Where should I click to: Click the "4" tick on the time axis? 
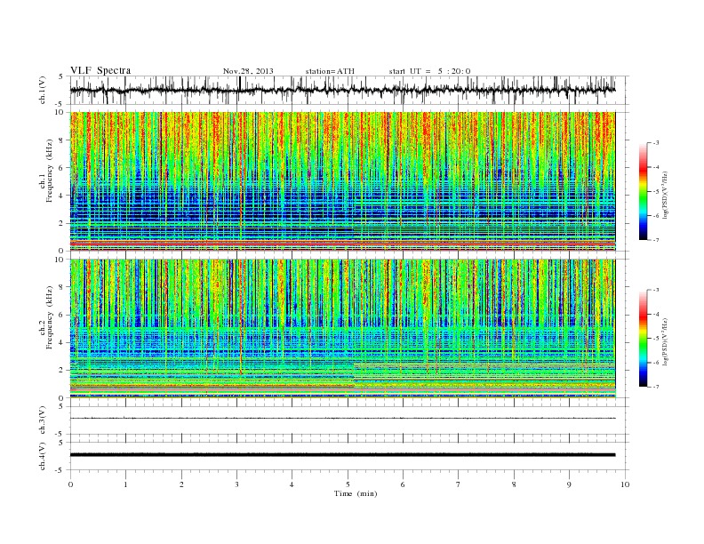pos(292,484)
